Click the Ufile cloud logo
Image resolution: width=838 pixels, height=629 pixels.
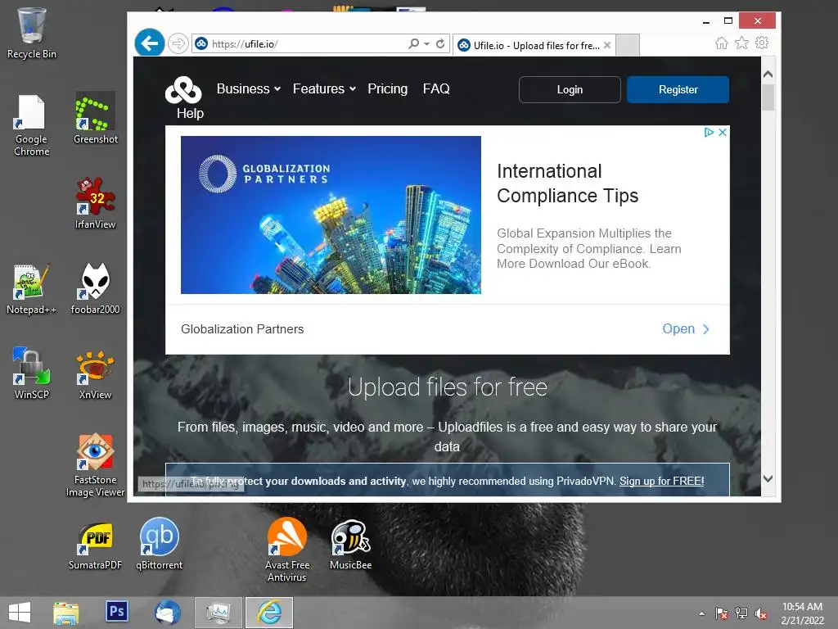[183, 90]
